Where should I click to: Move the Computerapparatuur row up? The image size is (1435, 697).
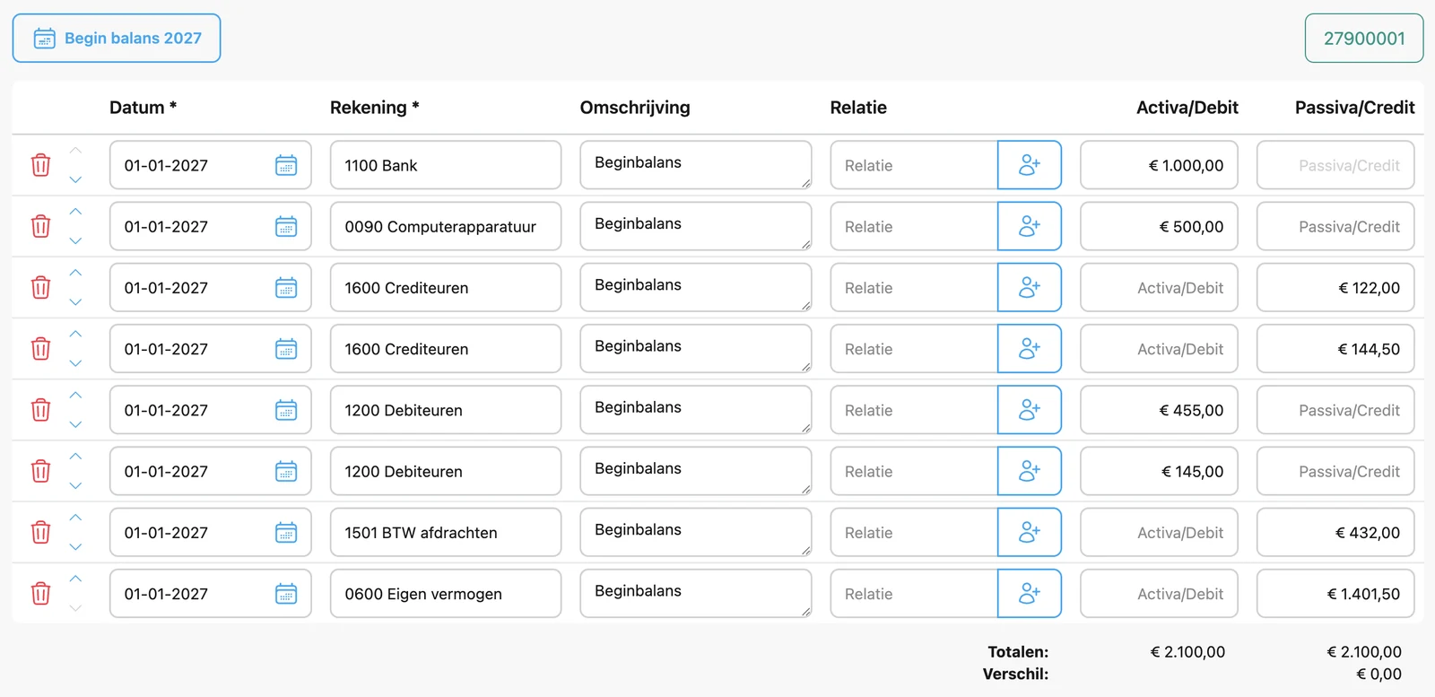[x=76, y=212]
